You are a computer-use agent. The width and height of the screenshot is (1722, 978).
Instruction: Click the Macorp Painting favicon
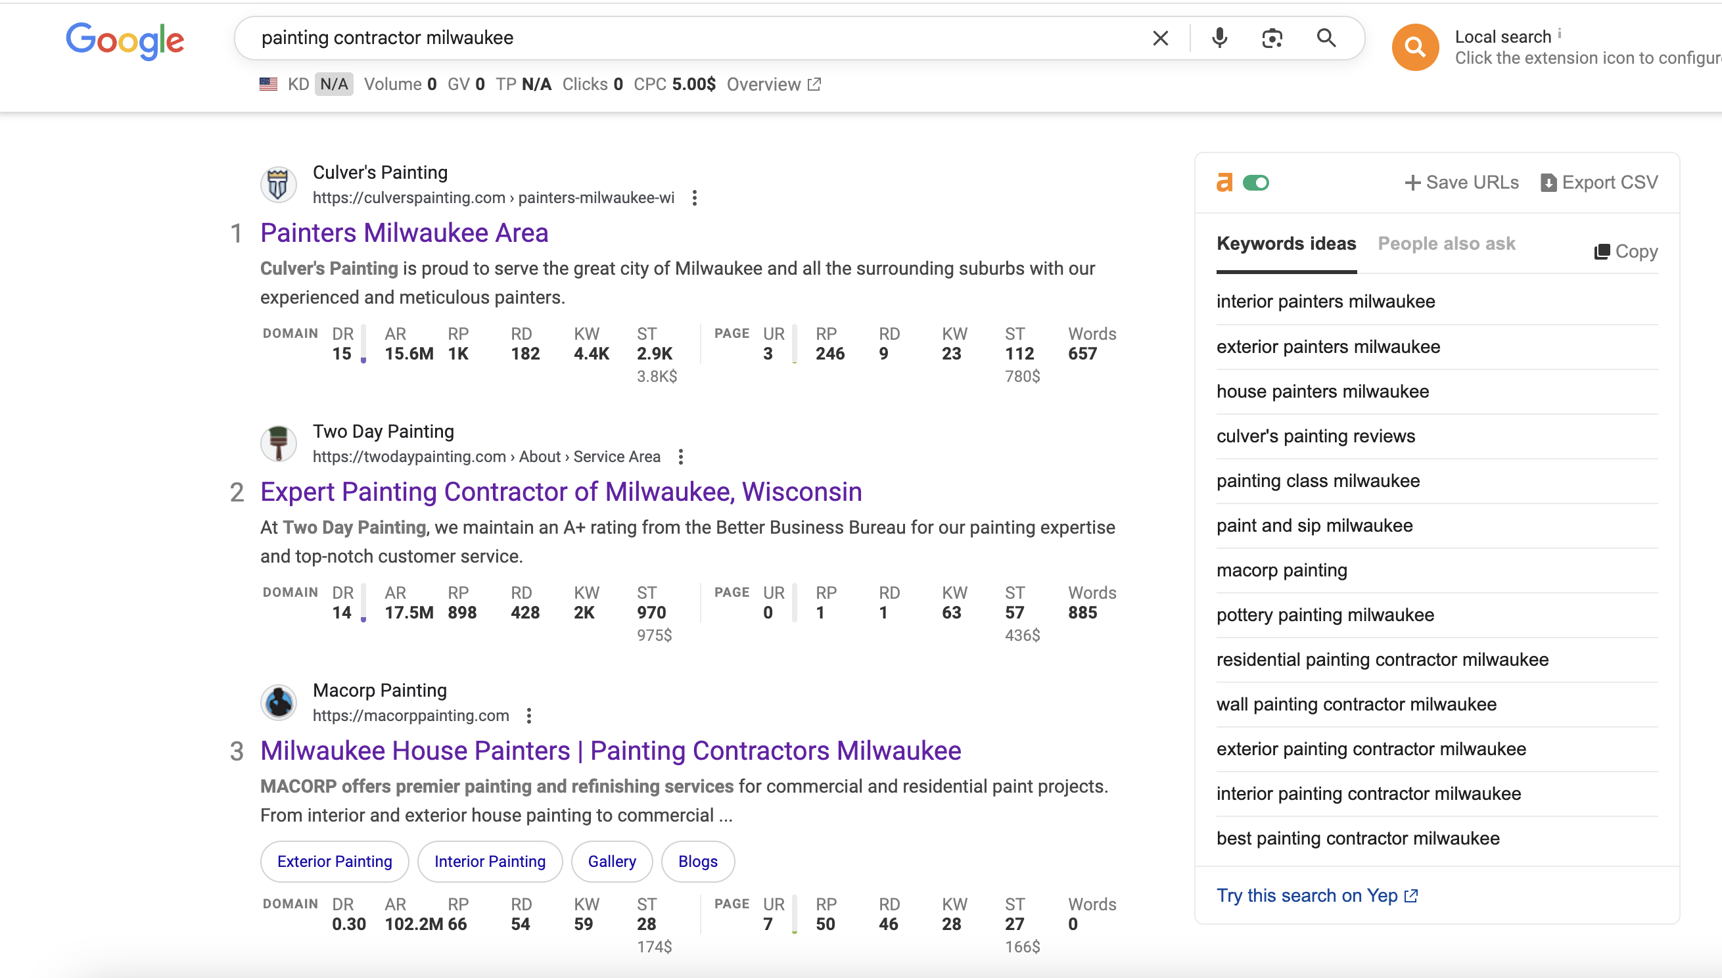pyautogui.click(x=278, y=703)
